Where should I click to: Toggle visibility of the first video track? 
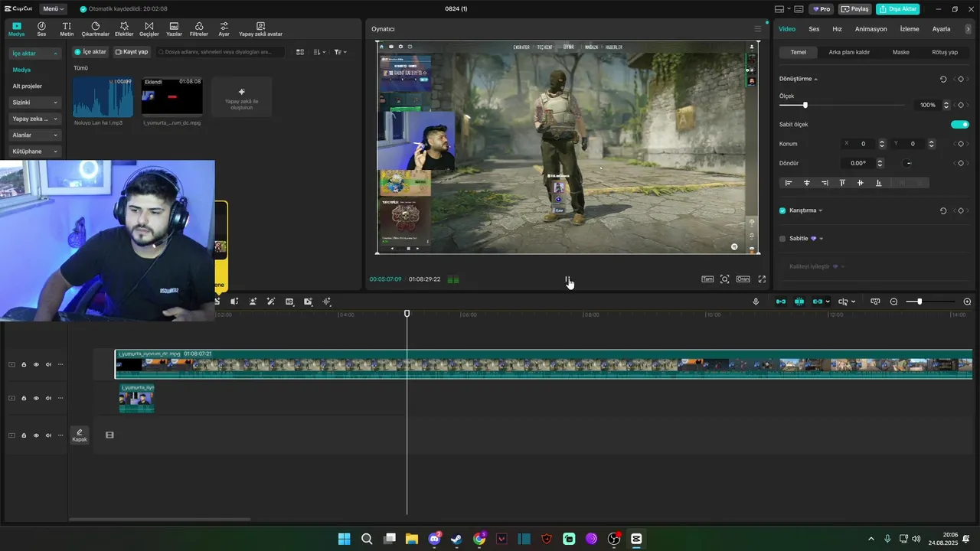[x=36, y=364]
